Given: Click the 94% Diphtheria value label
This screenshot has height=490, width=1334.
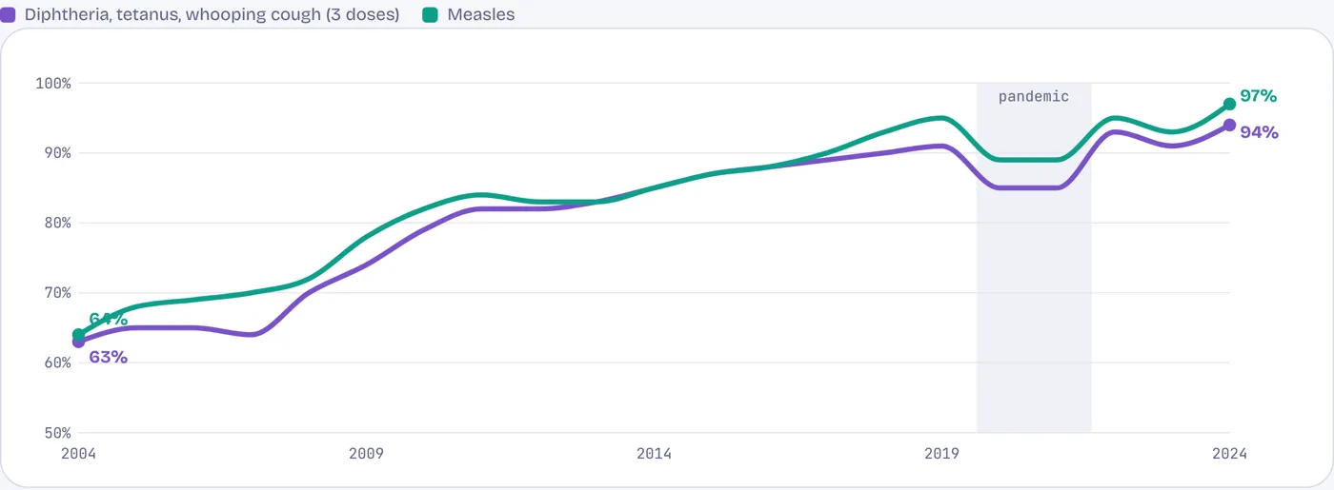Looking at the screenshot, I should point(1259,132).
